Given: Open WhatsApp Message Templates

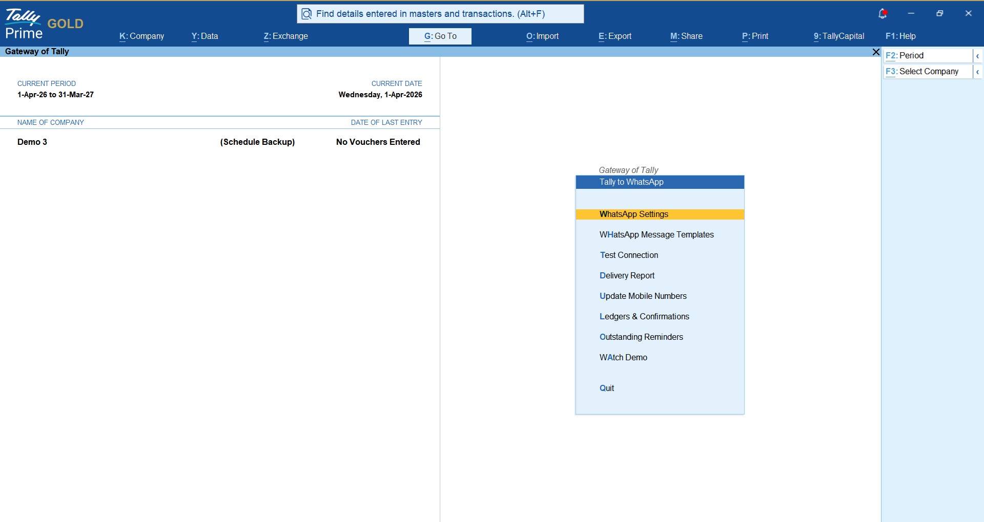Looking at the screenshot, I should pos(657,235).
